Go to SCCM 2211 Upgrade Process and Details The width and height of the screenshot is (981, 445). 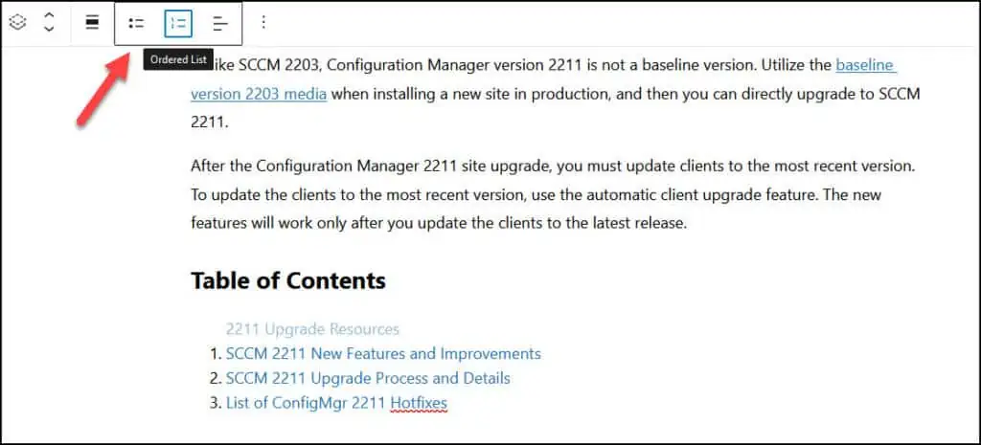[368, 378]
